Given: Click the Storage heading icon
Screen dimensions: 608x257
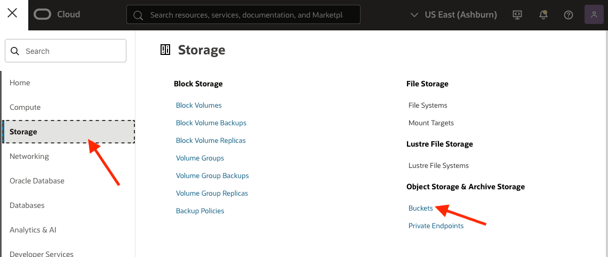Looking at the screenshot, I should 165,50.
